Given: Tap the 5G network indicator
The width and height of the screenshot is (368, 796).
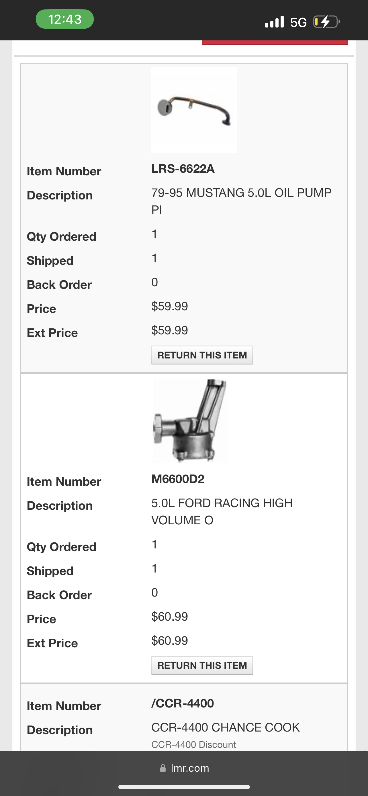Looking at the screenshot, I should tap(298, 22).
